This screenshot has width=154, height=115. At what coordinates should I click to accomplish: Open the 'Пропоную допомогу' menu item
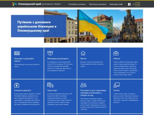97,4
